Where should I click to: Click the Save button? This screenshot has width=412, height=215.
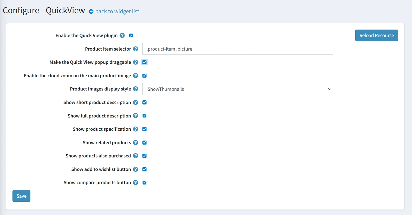click(21, 196)
